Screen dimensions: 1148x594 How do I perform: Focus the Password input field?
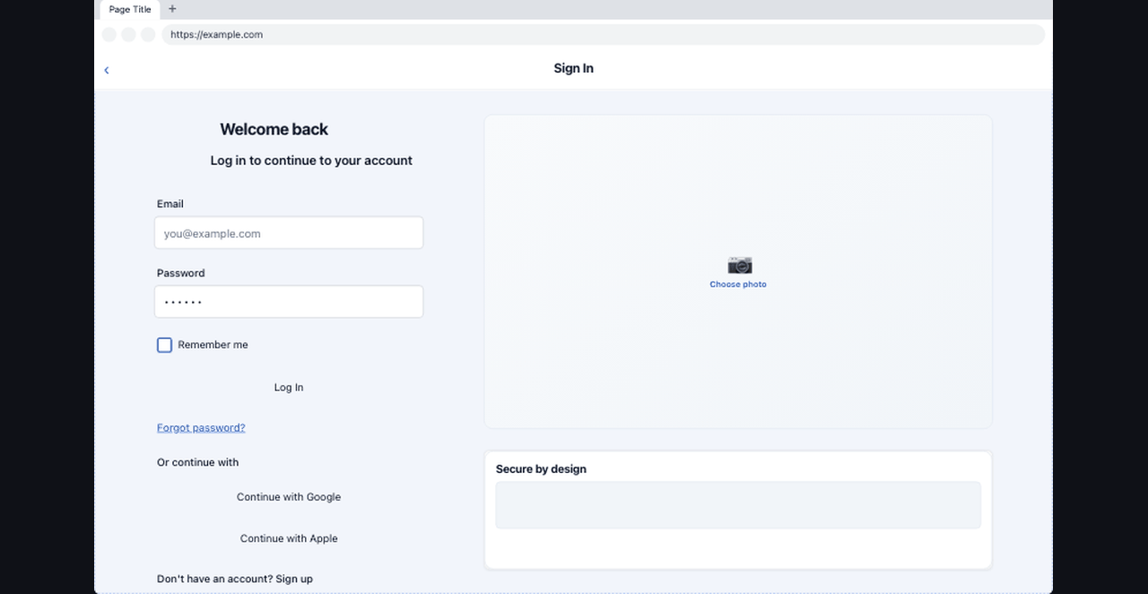(x=289, y=301)
